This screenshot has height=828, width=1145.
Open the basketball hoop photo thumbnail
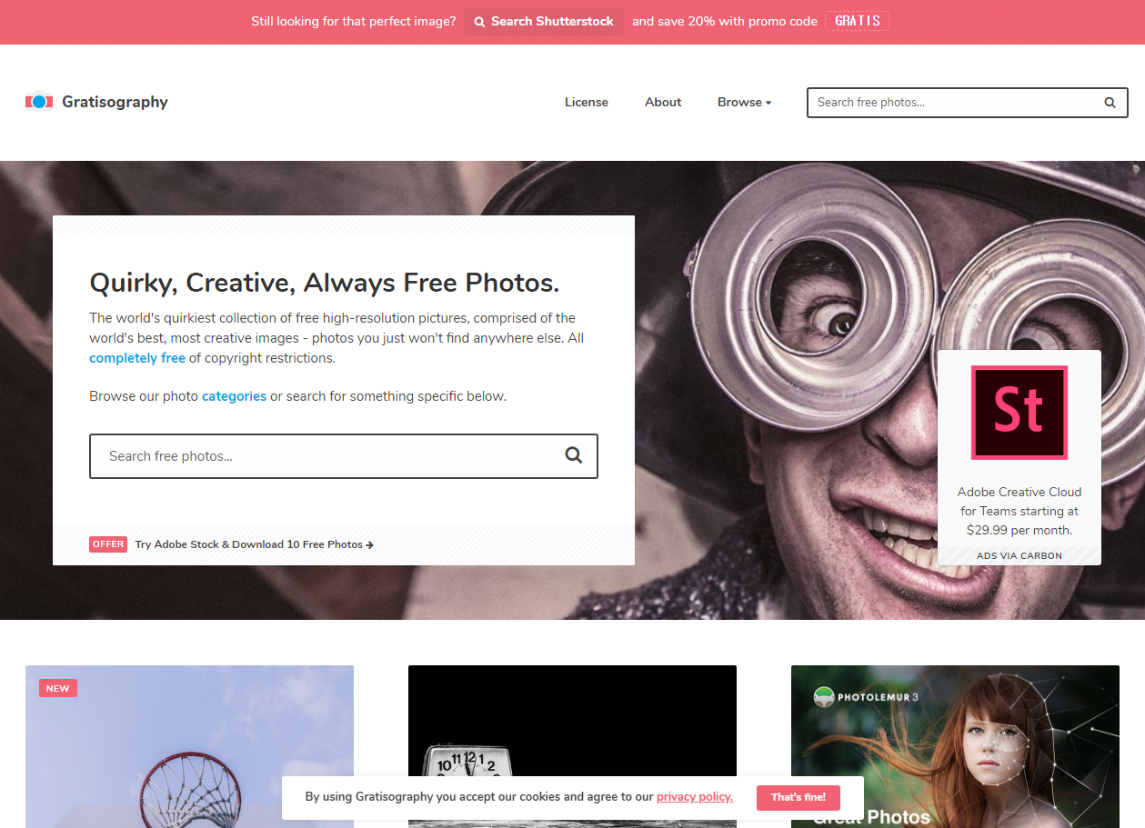pyautogui.click(x=189, y=747)
